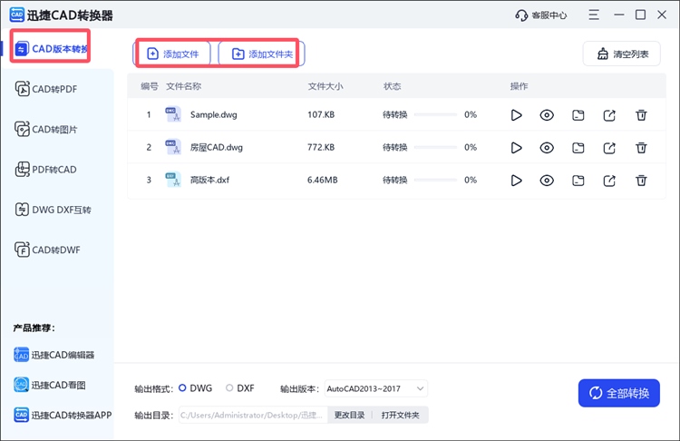Click share icon for Sample.dwg
Viewport: 680px width, 441px height.
point(610,115)
